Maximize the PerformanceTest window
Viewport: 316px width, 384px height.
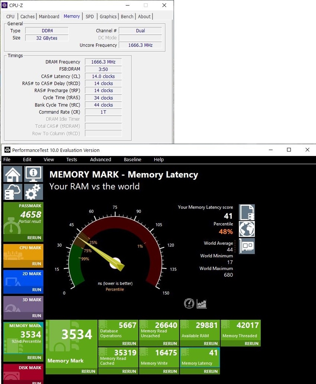[x=289, y=150]
